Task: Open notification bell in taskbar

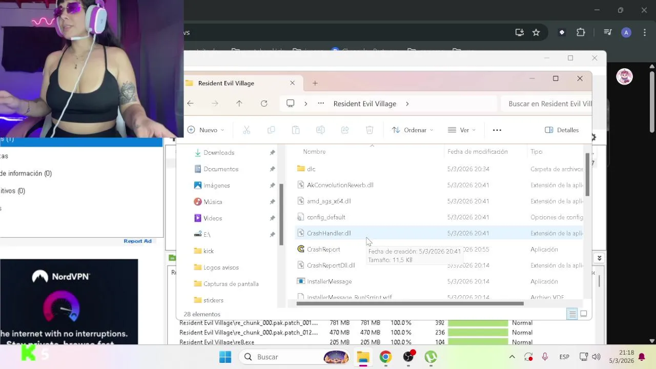Action: 642,357
